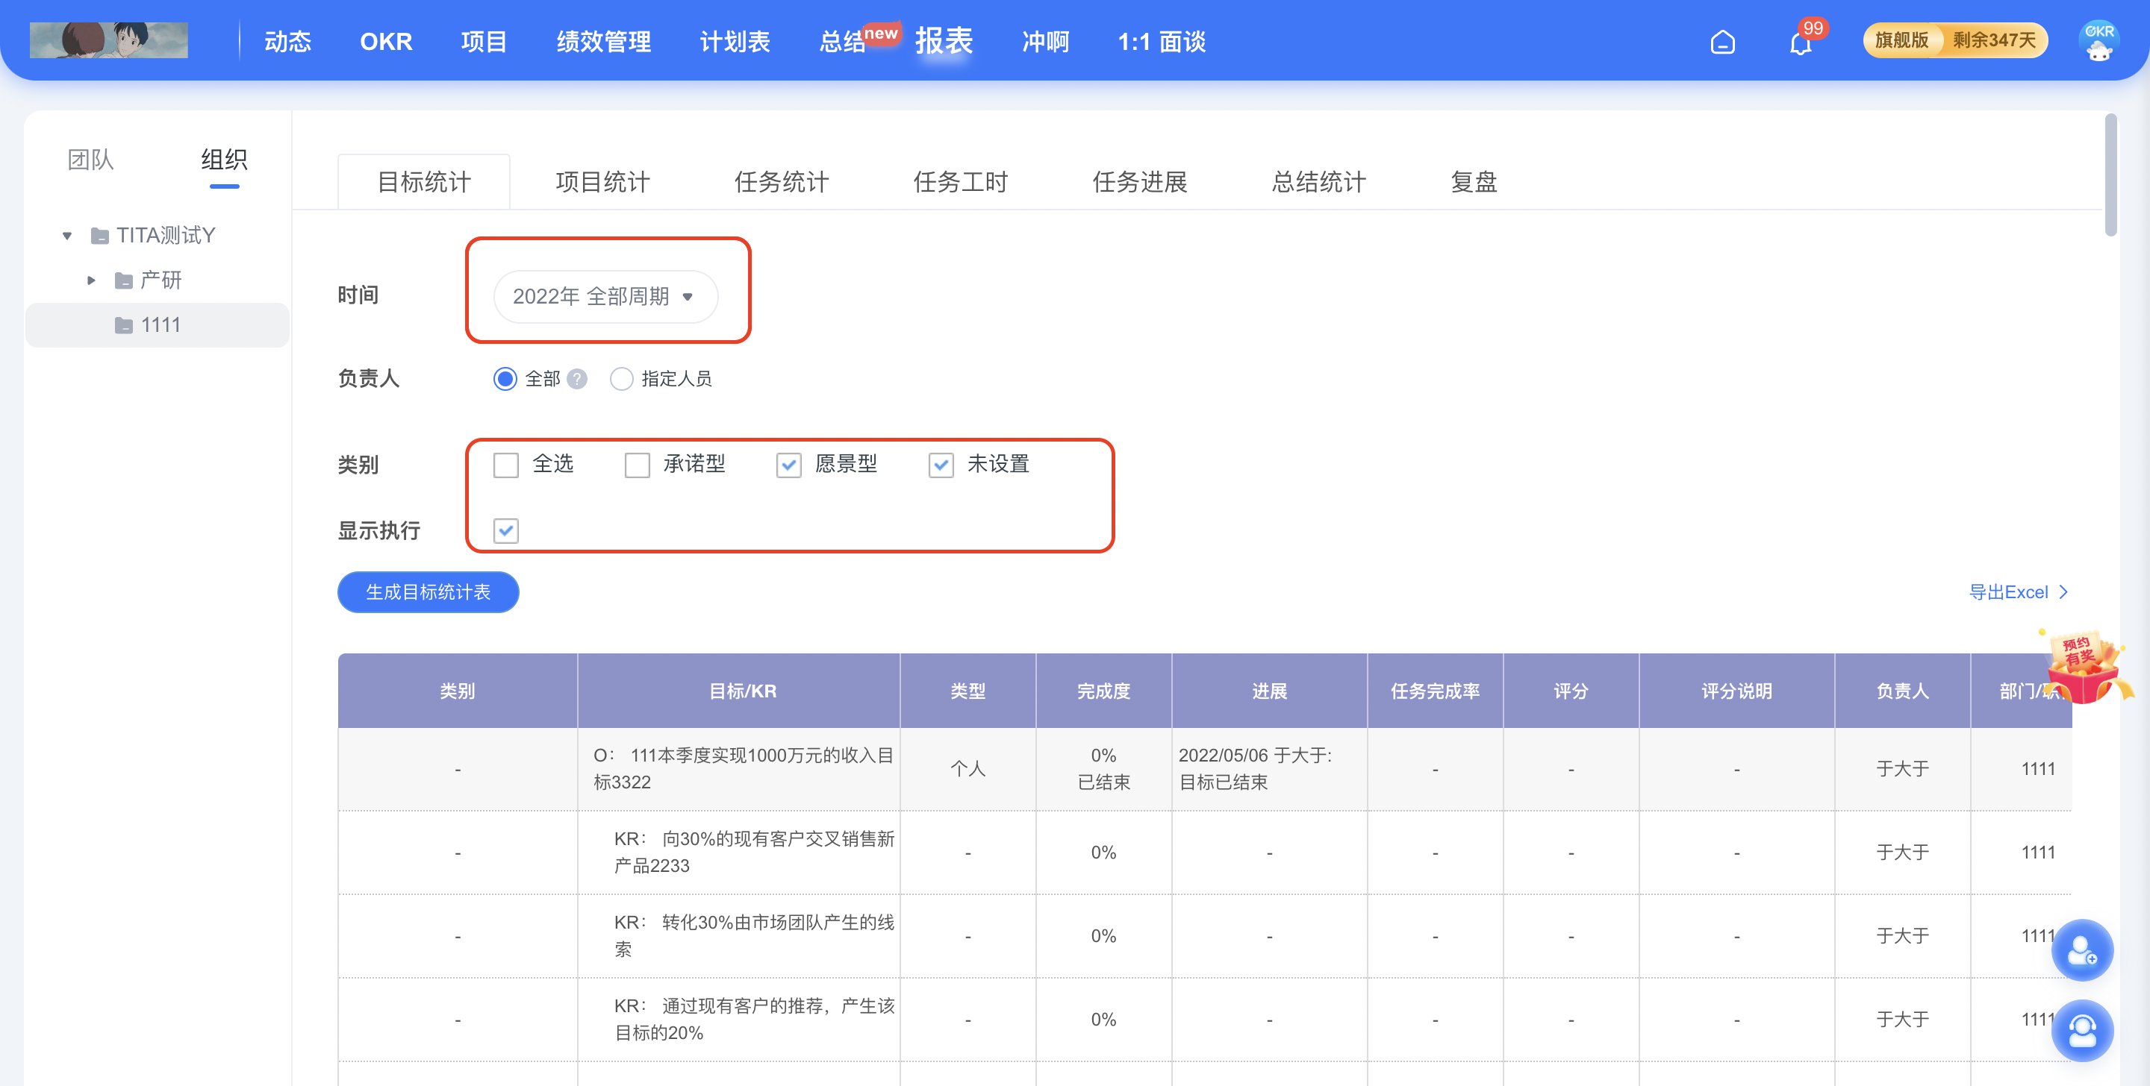Go to 绩效管理 in top navigation
2150x1086 pixels.
pyautogui.click(x=603, y=42)
